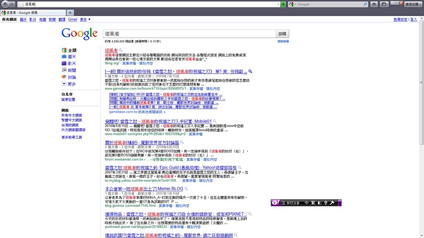Go back using the browser back arrow
This screenshot has height=238, width=424.
(5, 4)
